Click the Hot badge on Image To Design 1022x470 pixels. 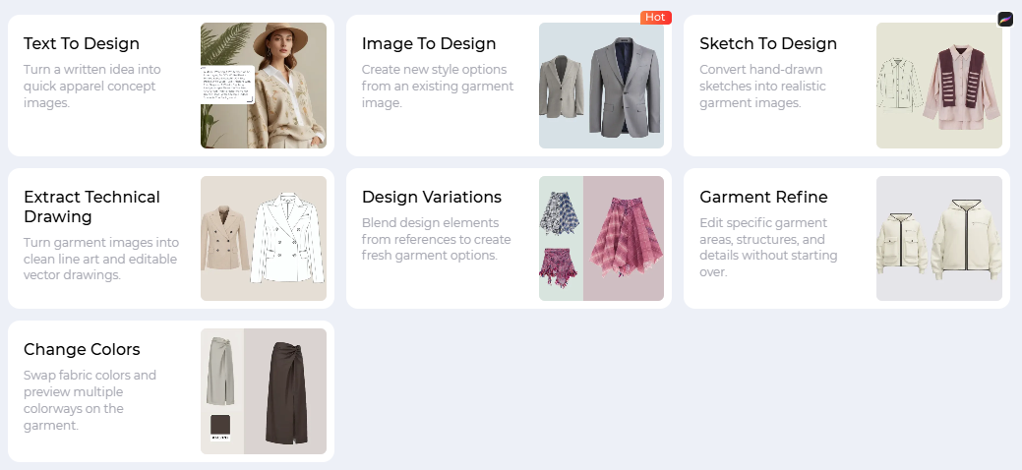pos(656,18)
